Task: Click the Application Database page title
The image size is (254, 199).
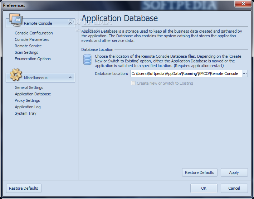Action: click(119, 18)
